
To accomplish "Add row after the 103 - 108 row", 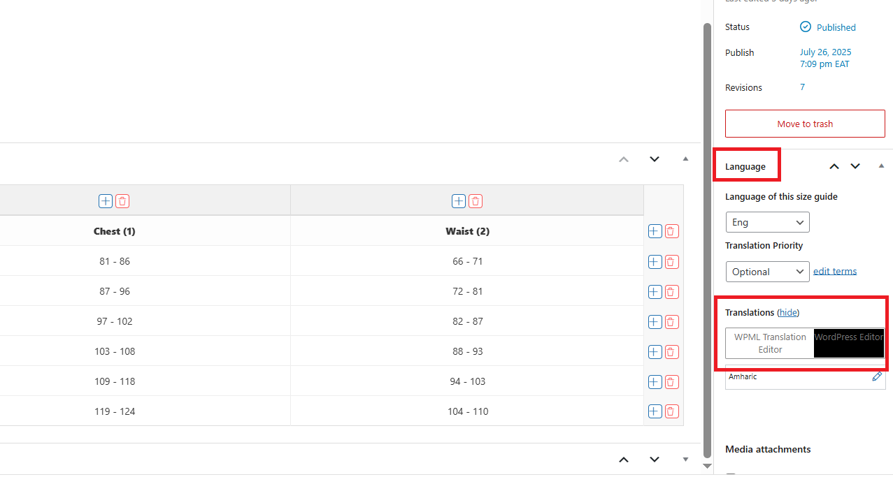I will (x=655, y=352).
